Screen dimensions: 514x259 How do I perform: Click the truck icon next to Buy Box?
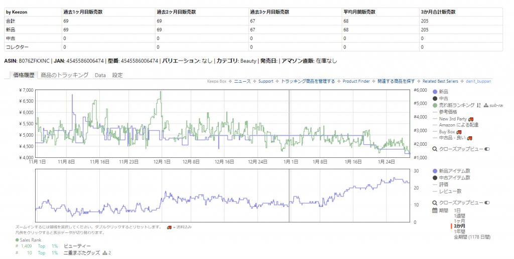pyautogui.click(x=459, y=131)
